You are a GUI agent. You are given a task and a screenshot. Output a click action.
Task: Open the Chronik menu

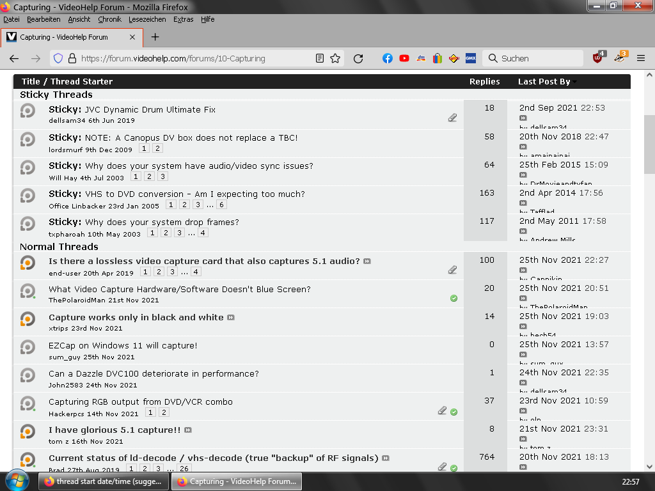tap(109, 19)
